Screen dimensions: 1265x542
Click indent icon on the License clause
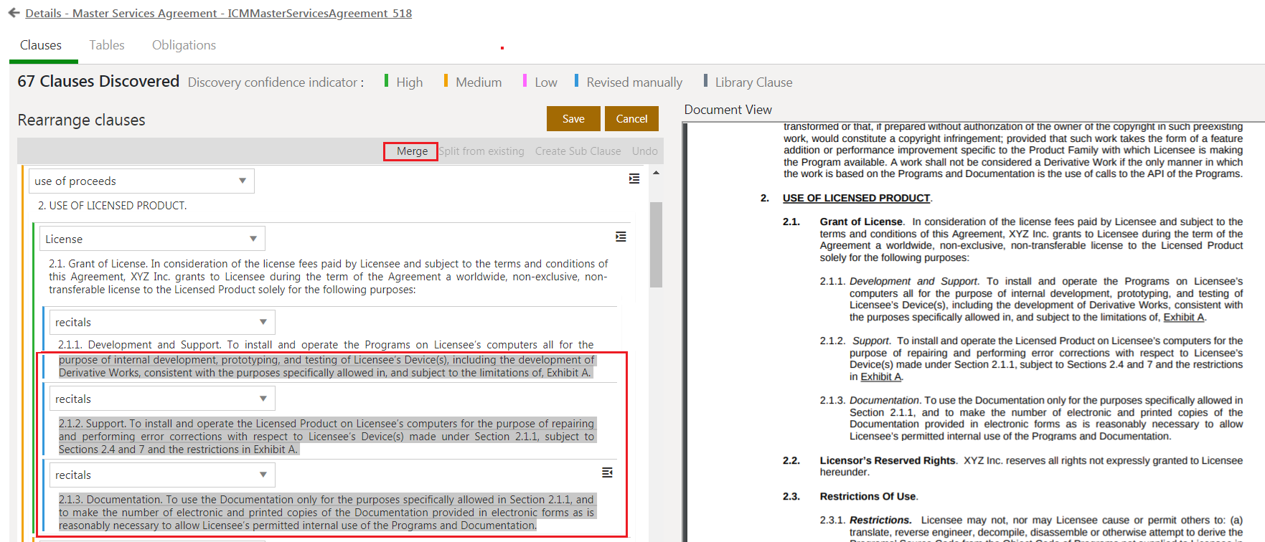click(x=621, y=237)
